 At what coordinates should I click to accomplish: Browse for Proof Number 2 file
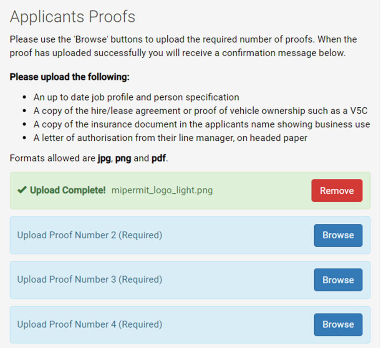(338, 235)
